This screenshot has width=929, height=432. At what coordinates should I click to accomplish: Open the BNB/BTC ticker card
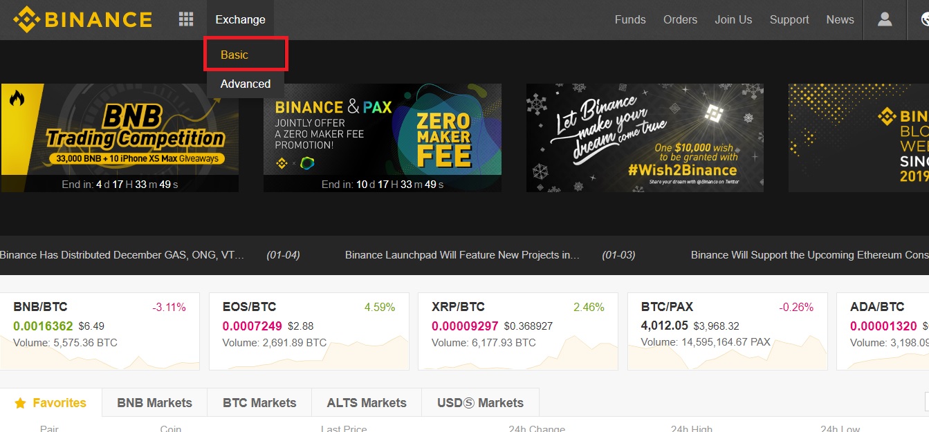coord(100,331)
